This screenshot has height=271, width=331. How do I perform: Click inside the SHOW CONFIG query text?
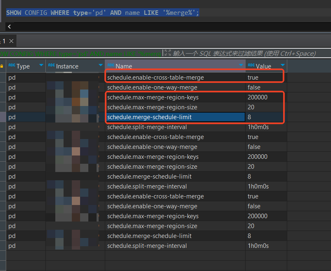pos(102,13)
